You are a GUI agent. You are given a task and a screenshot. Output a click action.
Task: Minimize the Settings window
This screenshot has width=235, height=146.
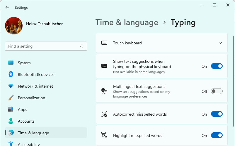click(201, 5)
